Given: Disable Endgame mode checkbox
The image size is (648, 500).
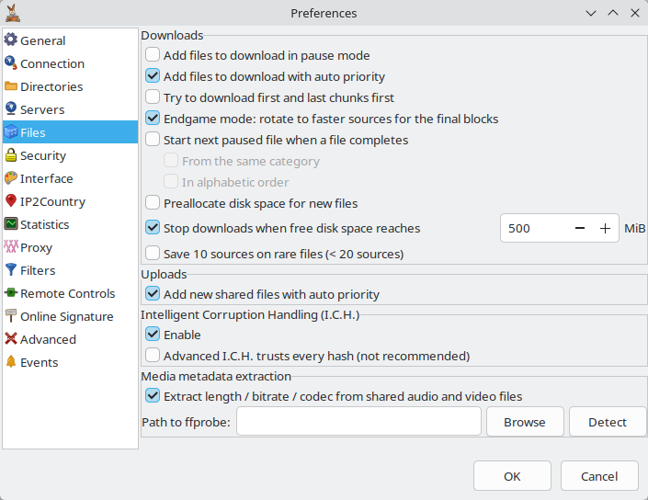Looking at the screenshot, I should 153,118.
